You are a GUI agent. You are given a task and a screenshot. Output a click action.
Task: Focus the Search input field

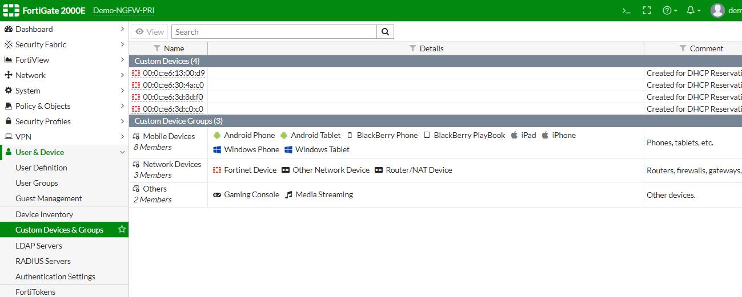coord(274,32)
